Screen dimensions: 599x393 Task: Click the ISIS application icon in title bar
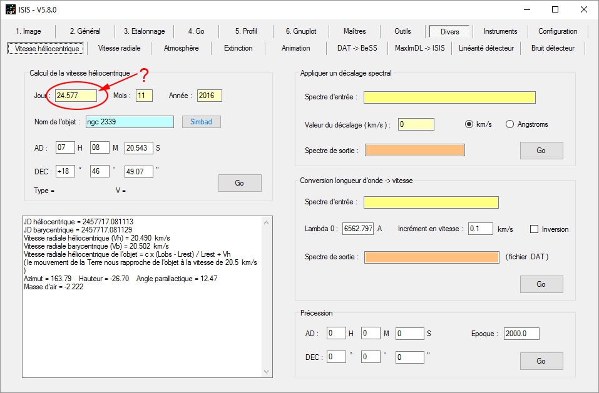pyautogui.click(x=10, y=9)
